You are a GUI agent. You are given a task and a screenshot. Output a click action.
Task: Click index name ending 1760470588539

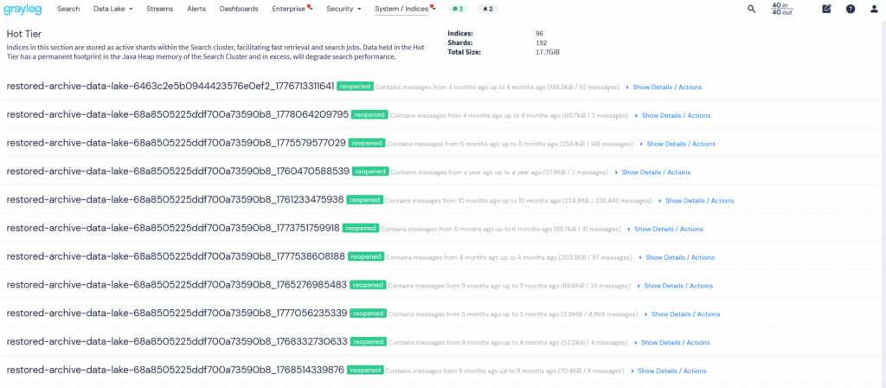[178, 171]
